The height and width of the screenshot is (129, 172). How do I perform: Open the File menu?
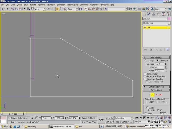2,5
